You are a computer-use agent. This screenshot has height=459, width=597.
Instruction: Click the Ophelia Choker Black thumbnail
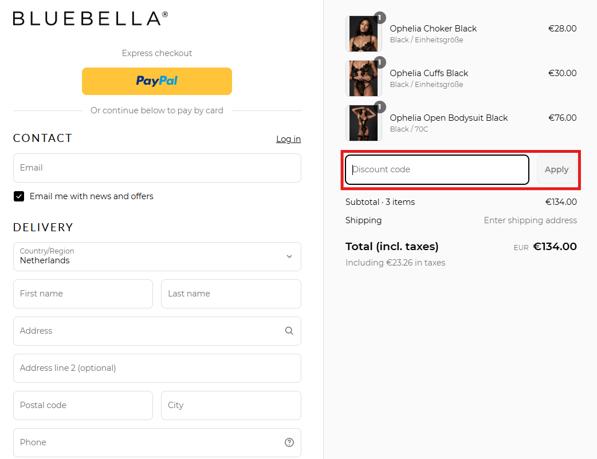click(x=363, y=34)
